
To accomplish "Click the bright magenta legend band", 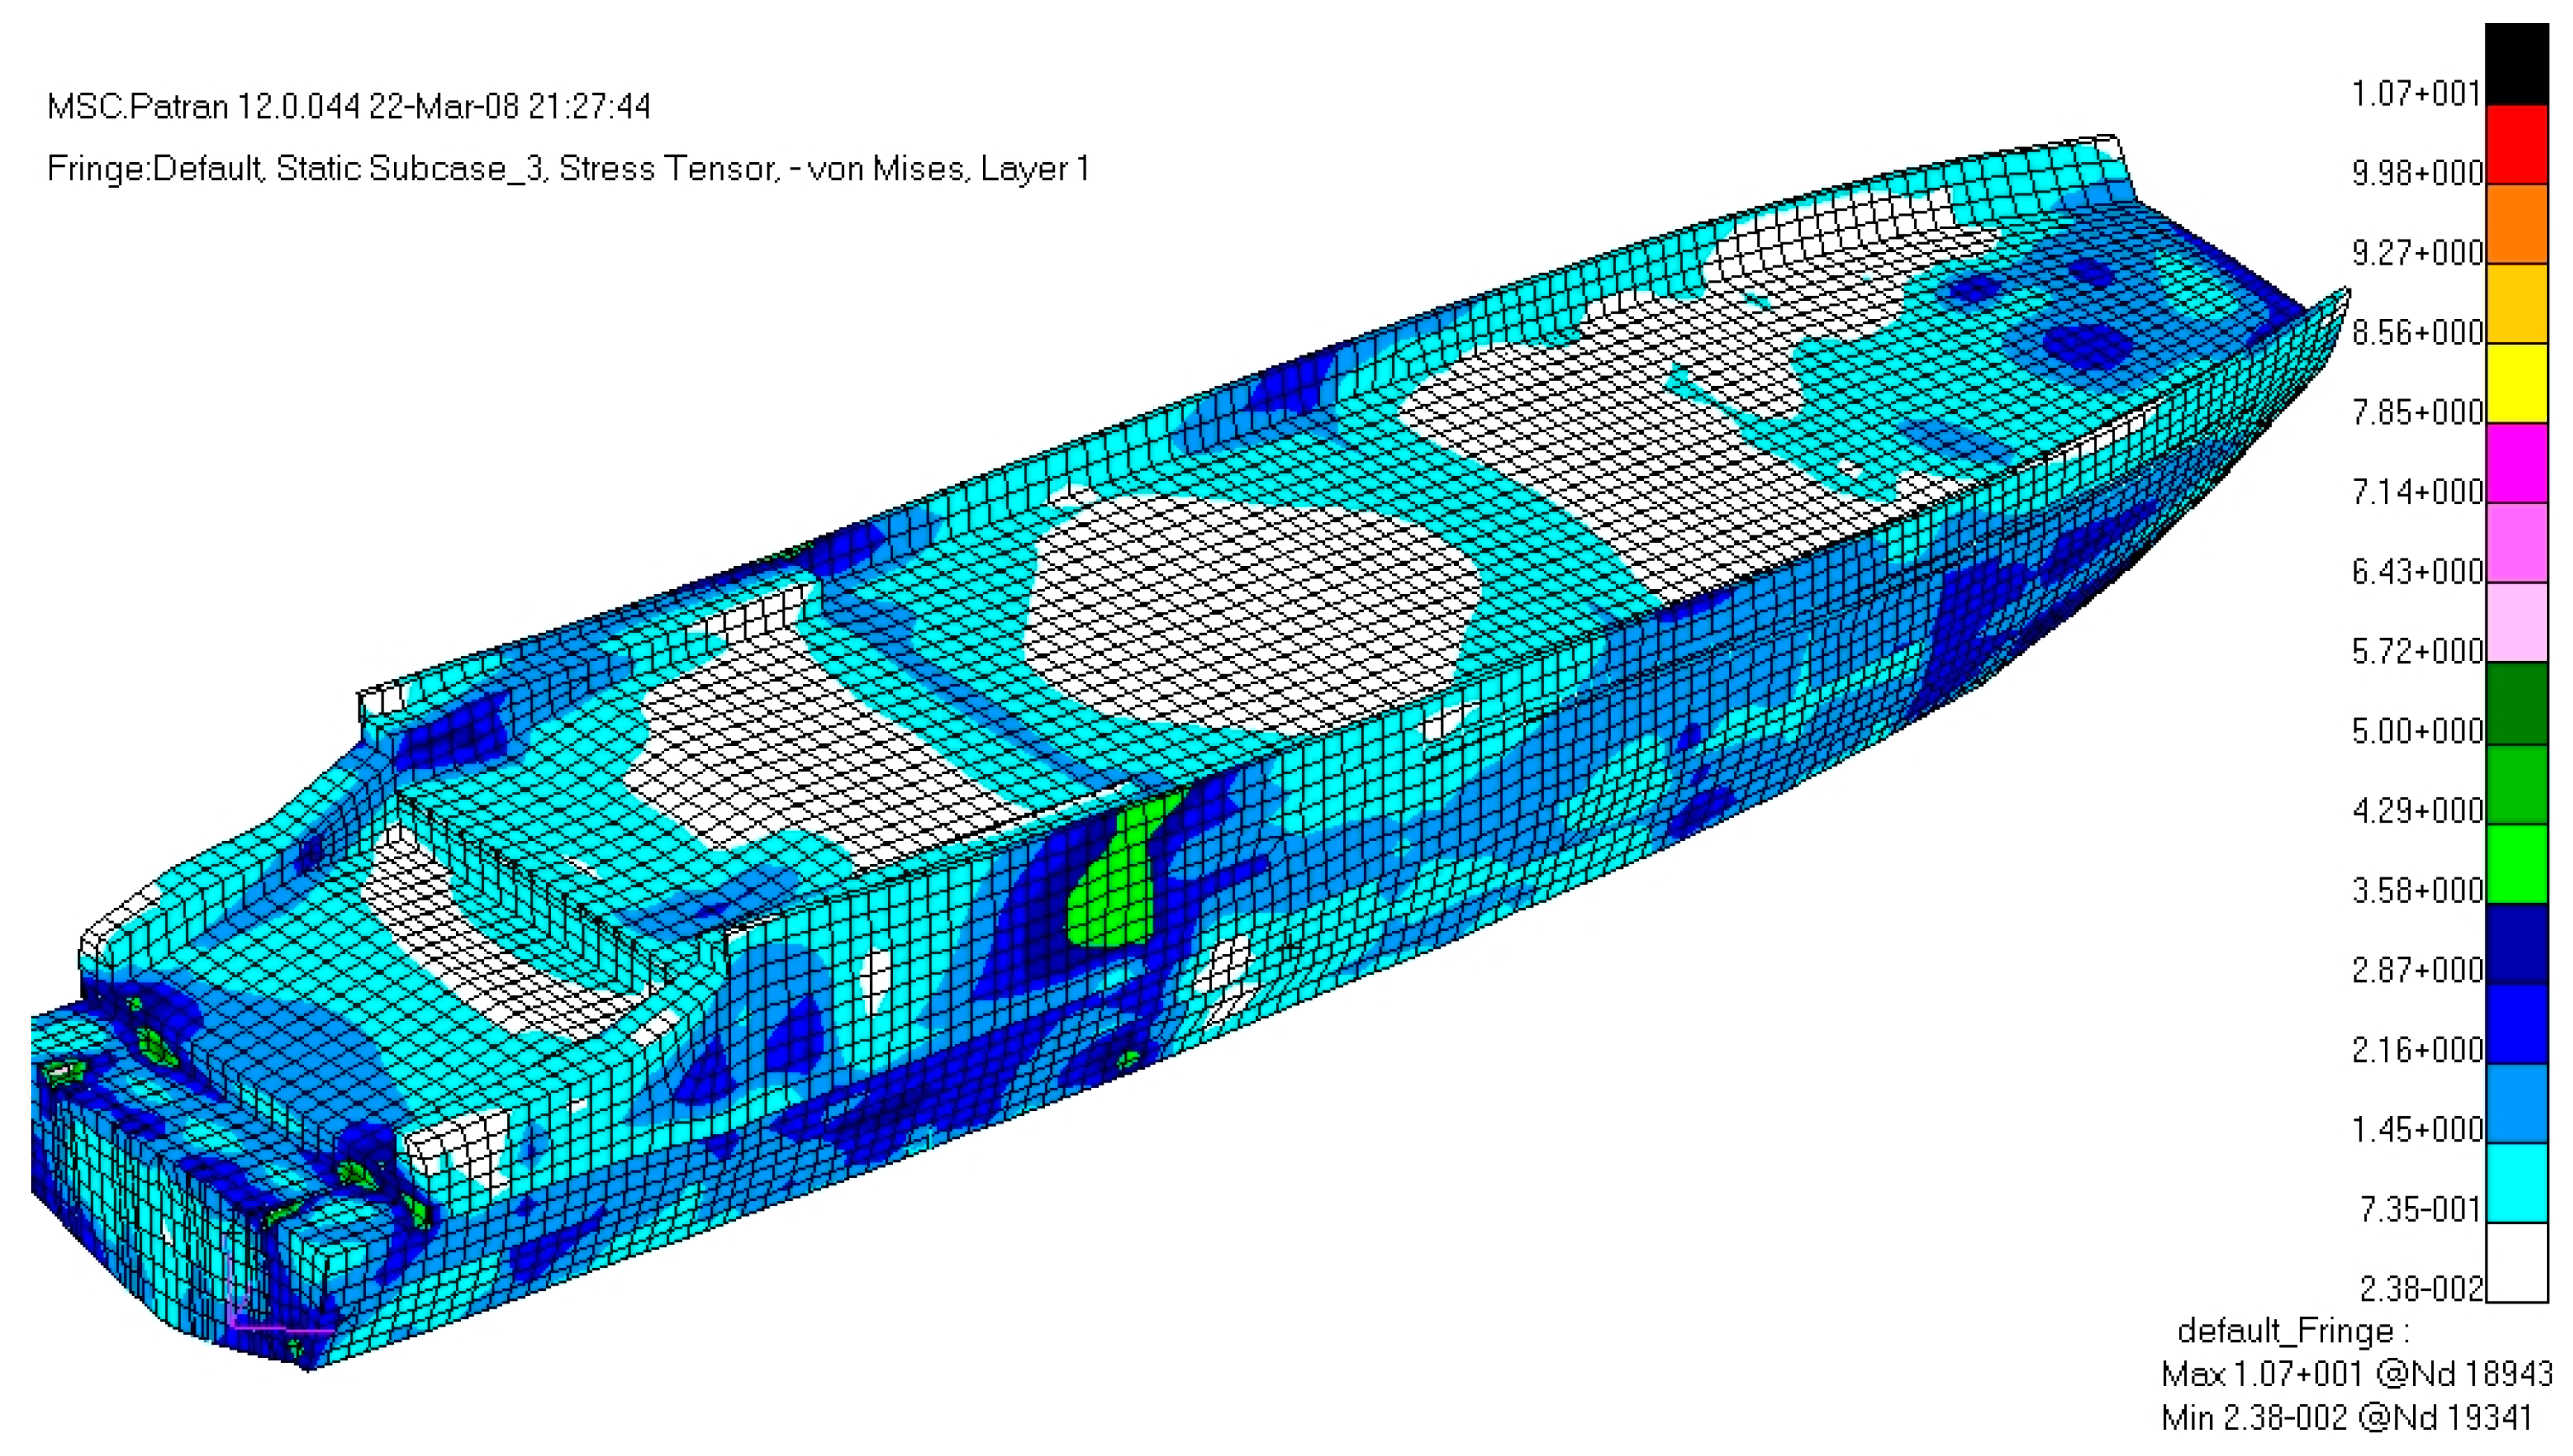I will 2516,463.
